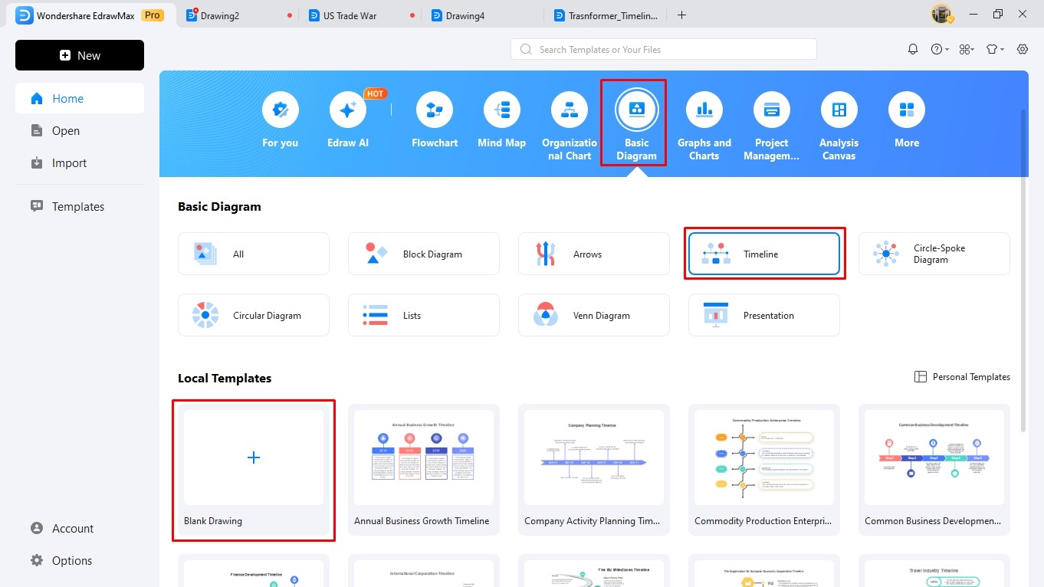Screen dimensions: 1044x587
Task: Switch to the Trasnformer_Timeline tab
Action: point(606,15)
